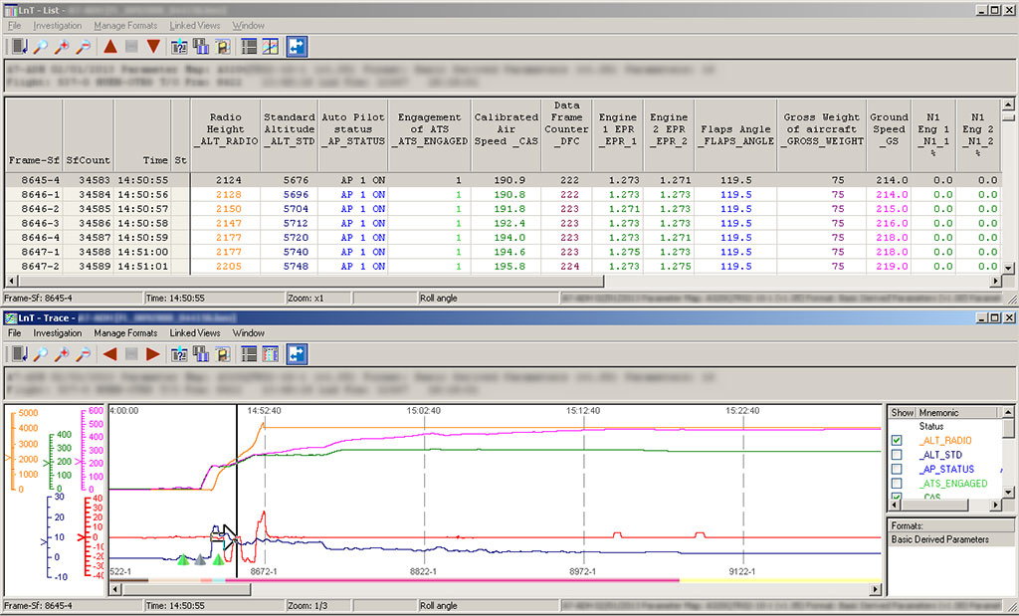Open the Manage Formats menu in the Trace window
The image size is (1019, 616).
pos(126,332)
